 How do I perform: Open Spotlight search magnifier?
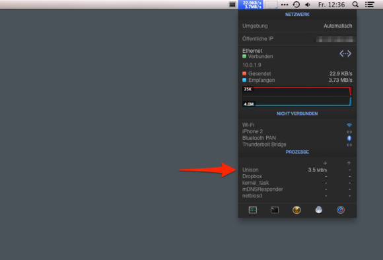tap(356, 5)
